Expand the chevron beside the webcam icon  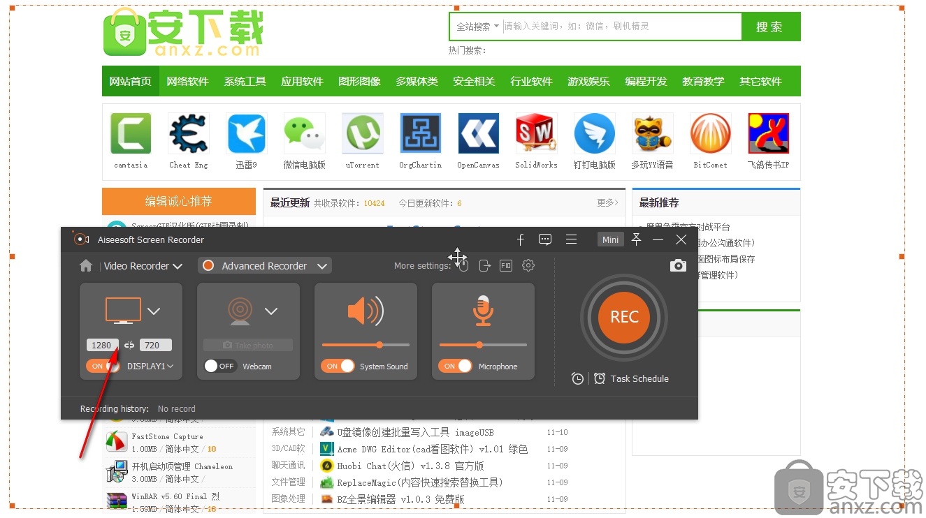point(271,311)
